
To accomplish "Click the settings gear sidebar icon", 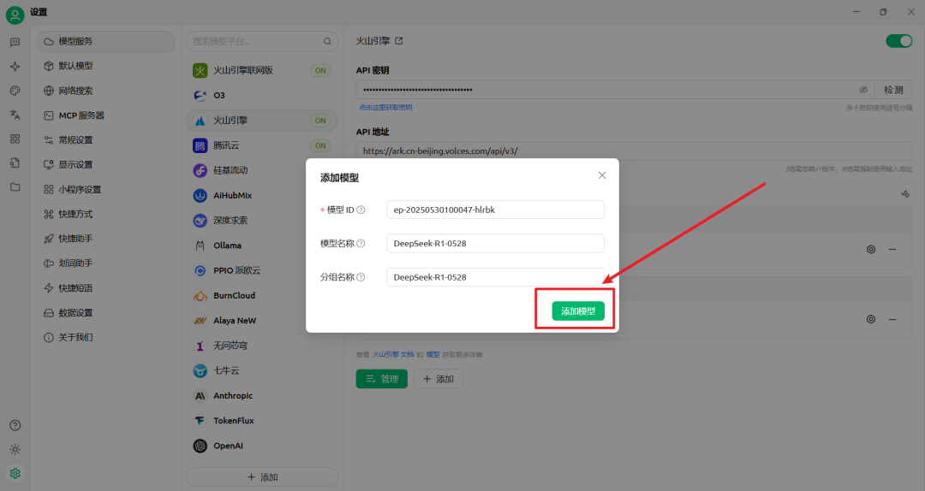I will (15, 473).
